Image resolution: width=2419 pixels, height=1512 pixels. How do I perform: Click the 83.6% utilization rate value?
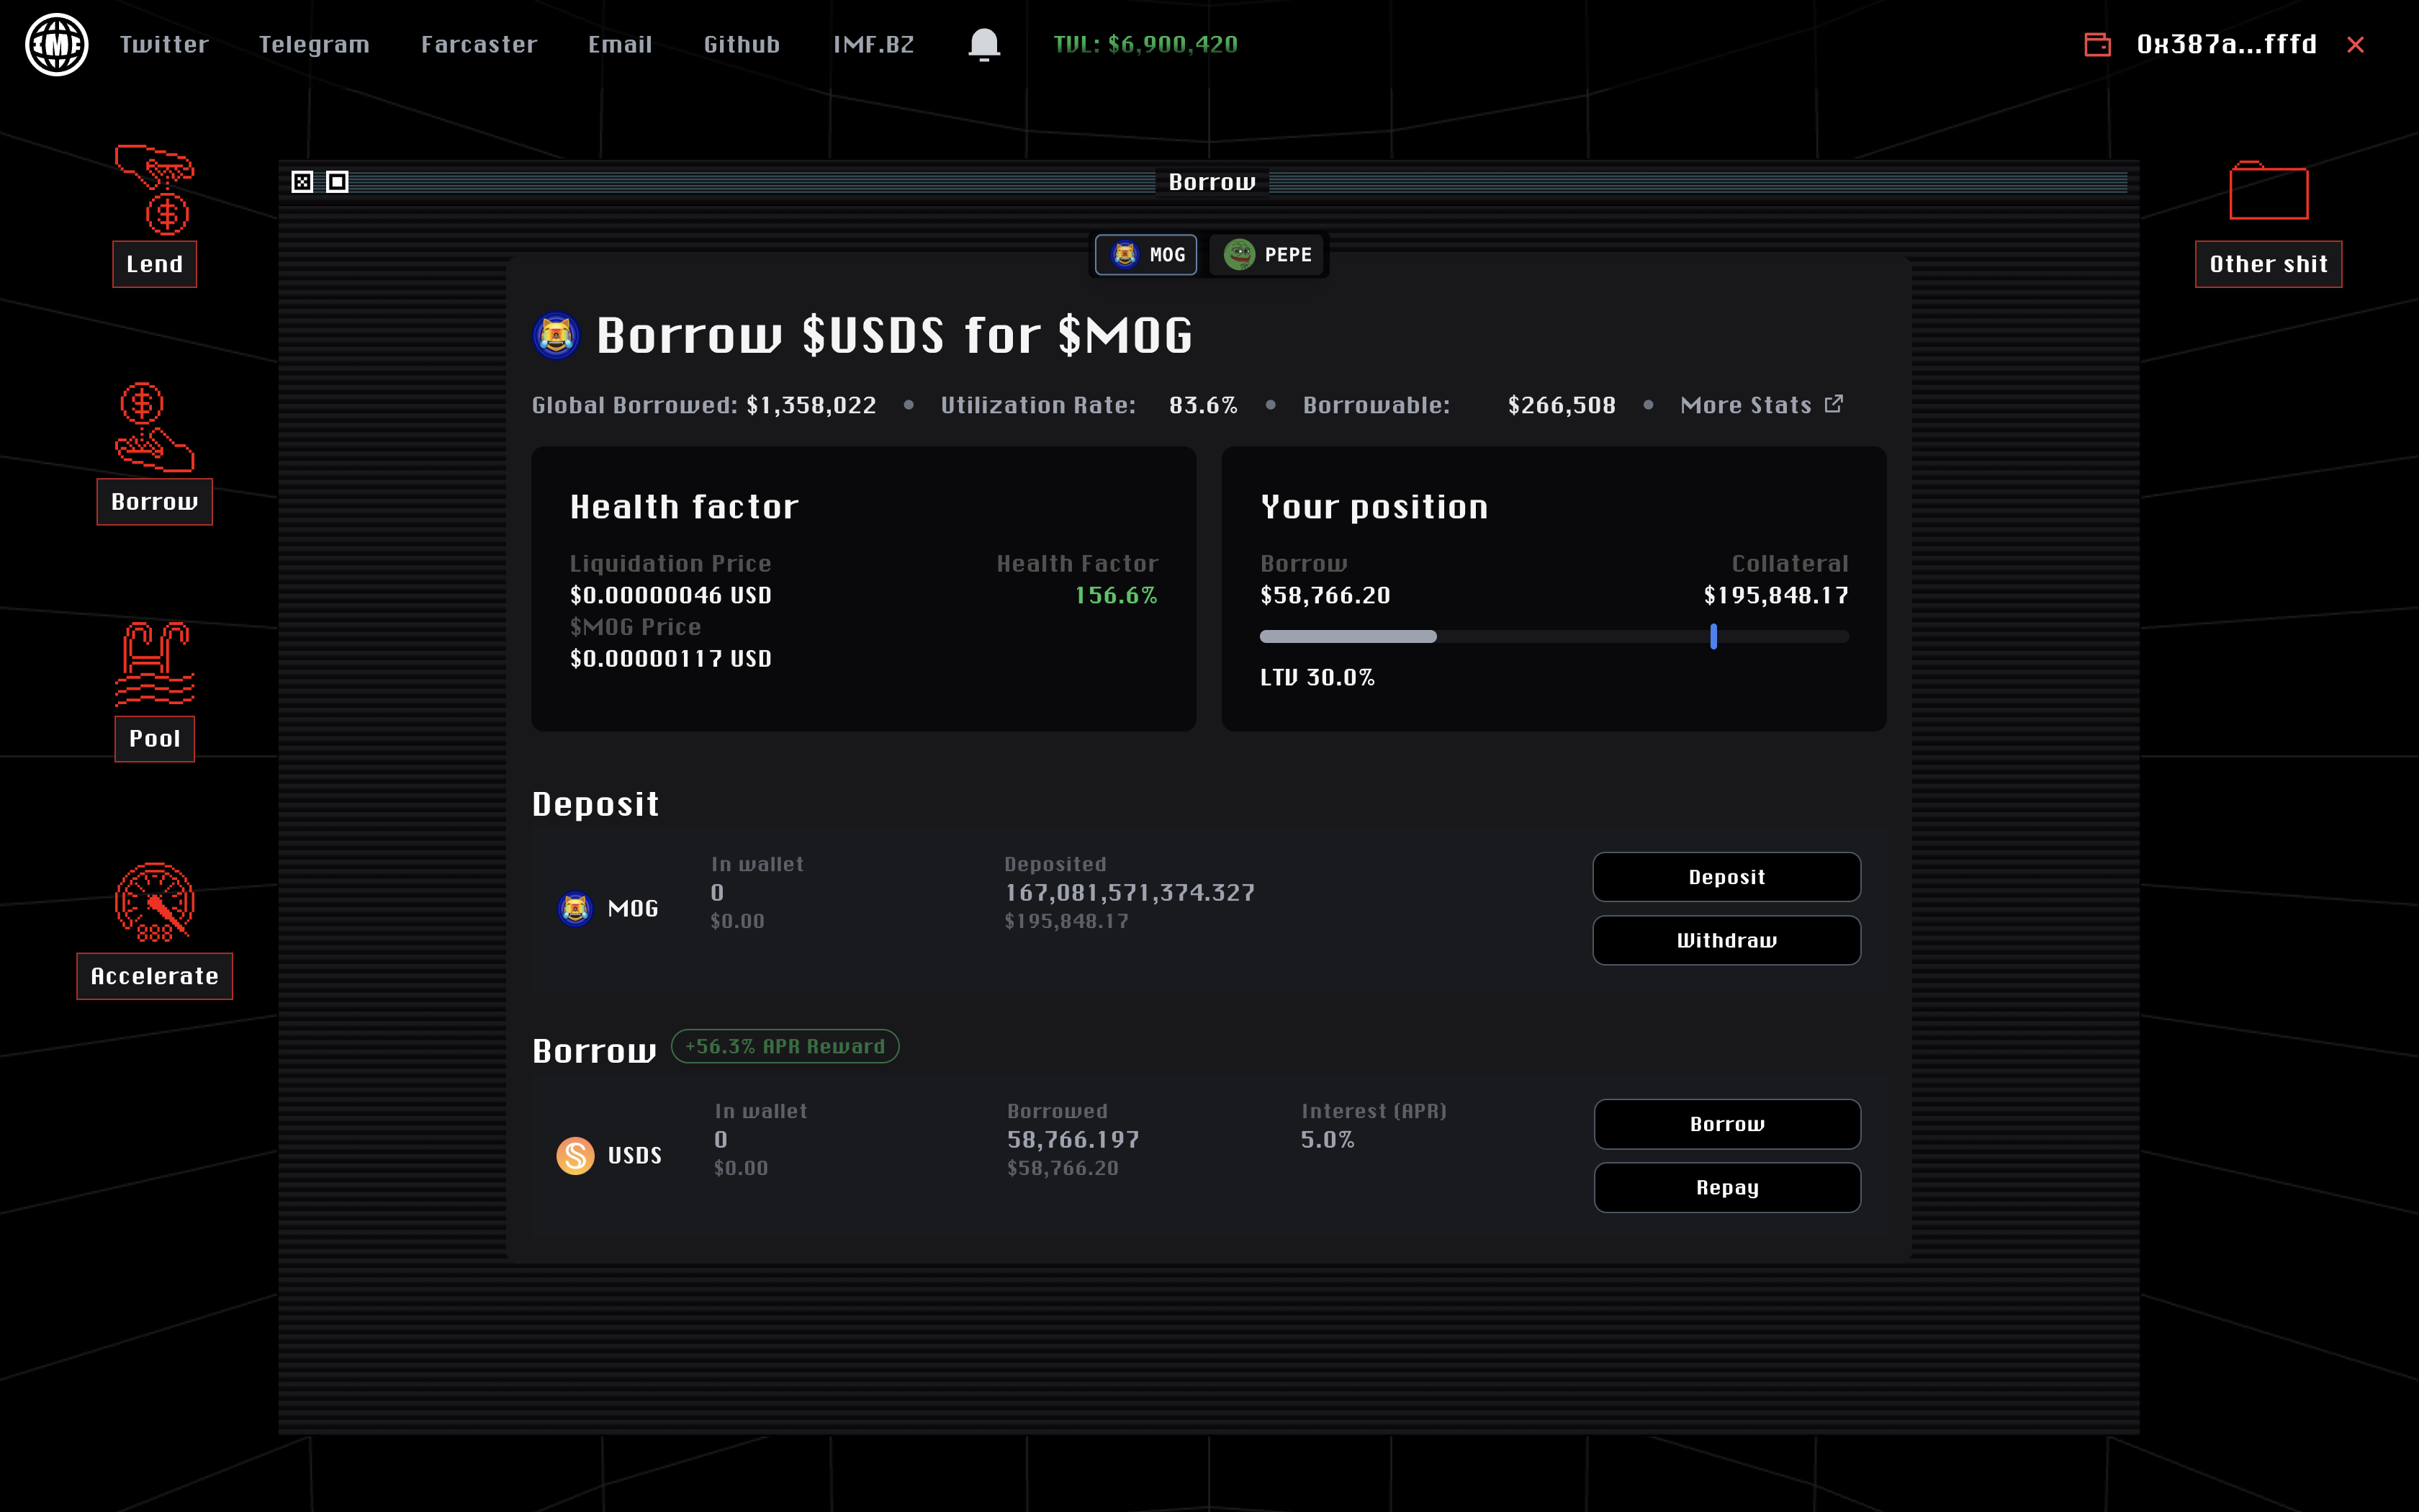point(1202,405)
